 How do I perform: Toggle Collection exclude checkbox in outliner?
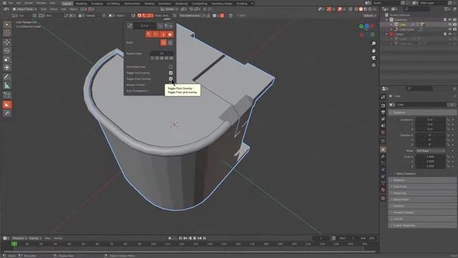coord(445,19)
